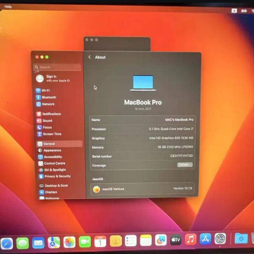
Task: Open App Store from the Dock
Action: point(205,239)
